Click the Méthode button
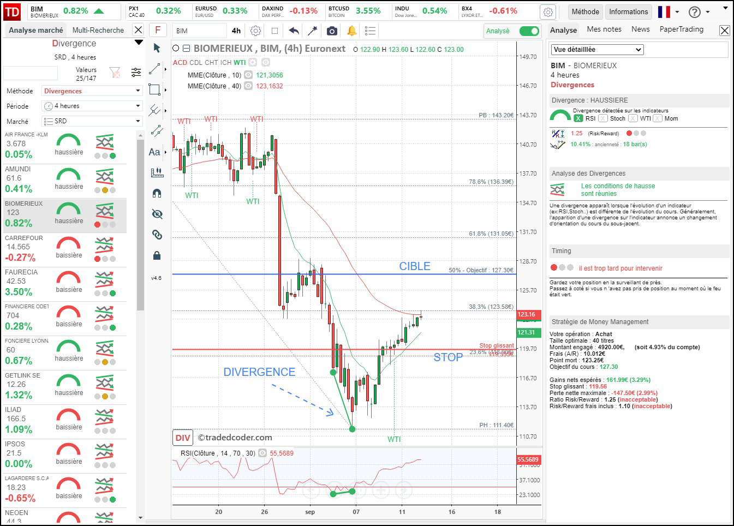 (586, 12)
